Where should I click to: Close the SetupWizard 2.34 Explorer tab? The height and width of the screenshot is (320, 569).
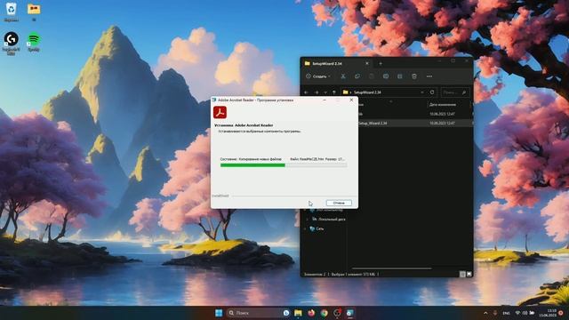tap(367, 63)
